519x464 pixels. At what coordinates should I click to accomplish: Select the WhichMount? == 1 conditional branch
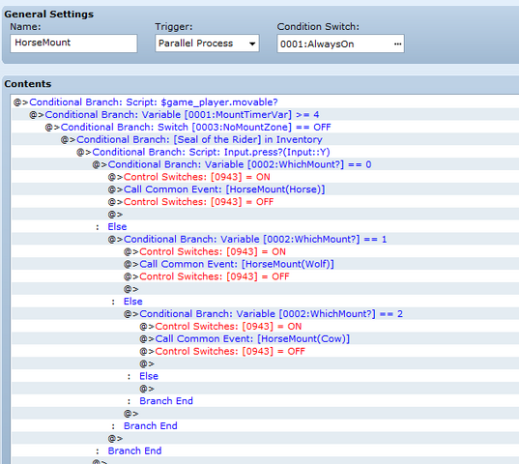265,239
